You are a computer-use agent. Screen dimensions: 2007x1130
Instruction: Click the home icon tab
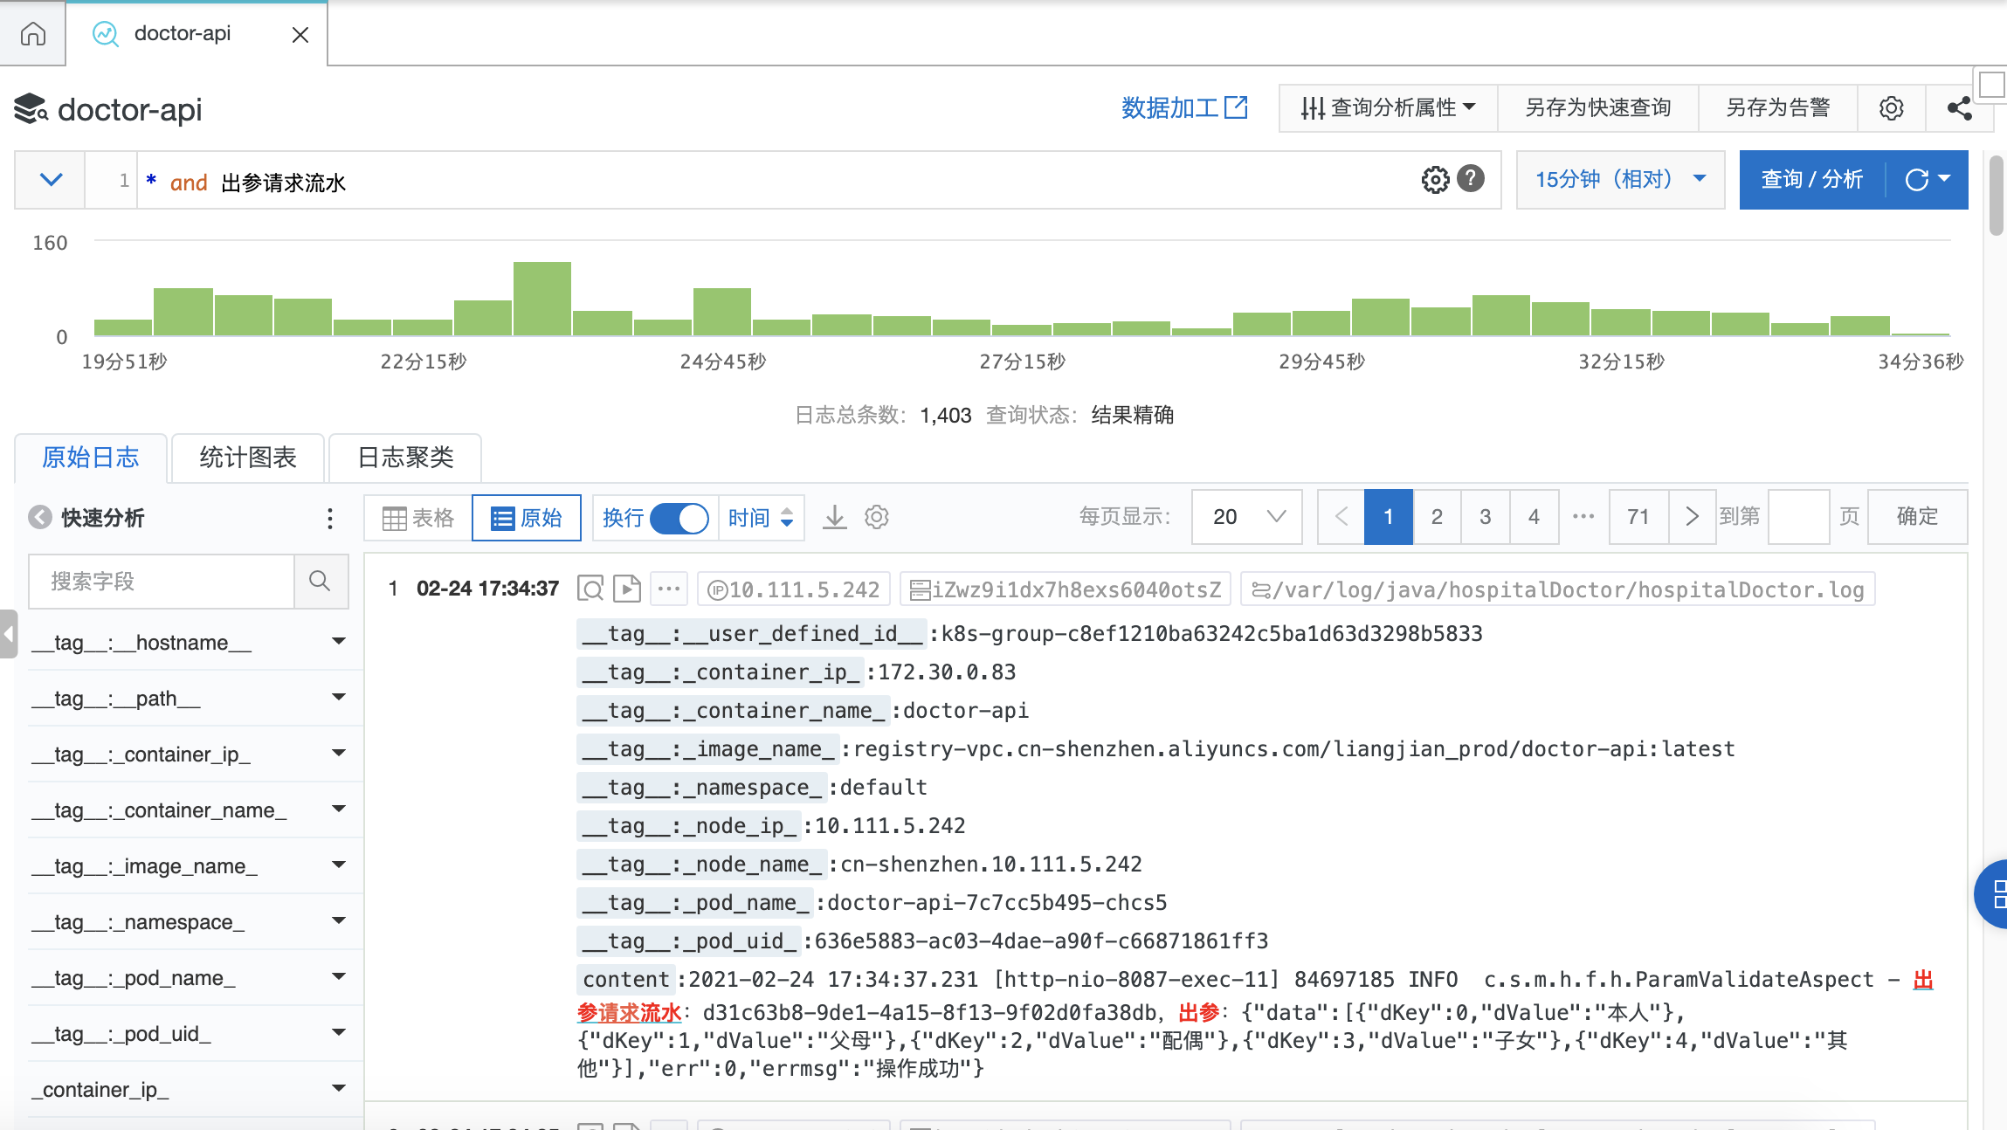pyautogui.click(x=33, y=34)
